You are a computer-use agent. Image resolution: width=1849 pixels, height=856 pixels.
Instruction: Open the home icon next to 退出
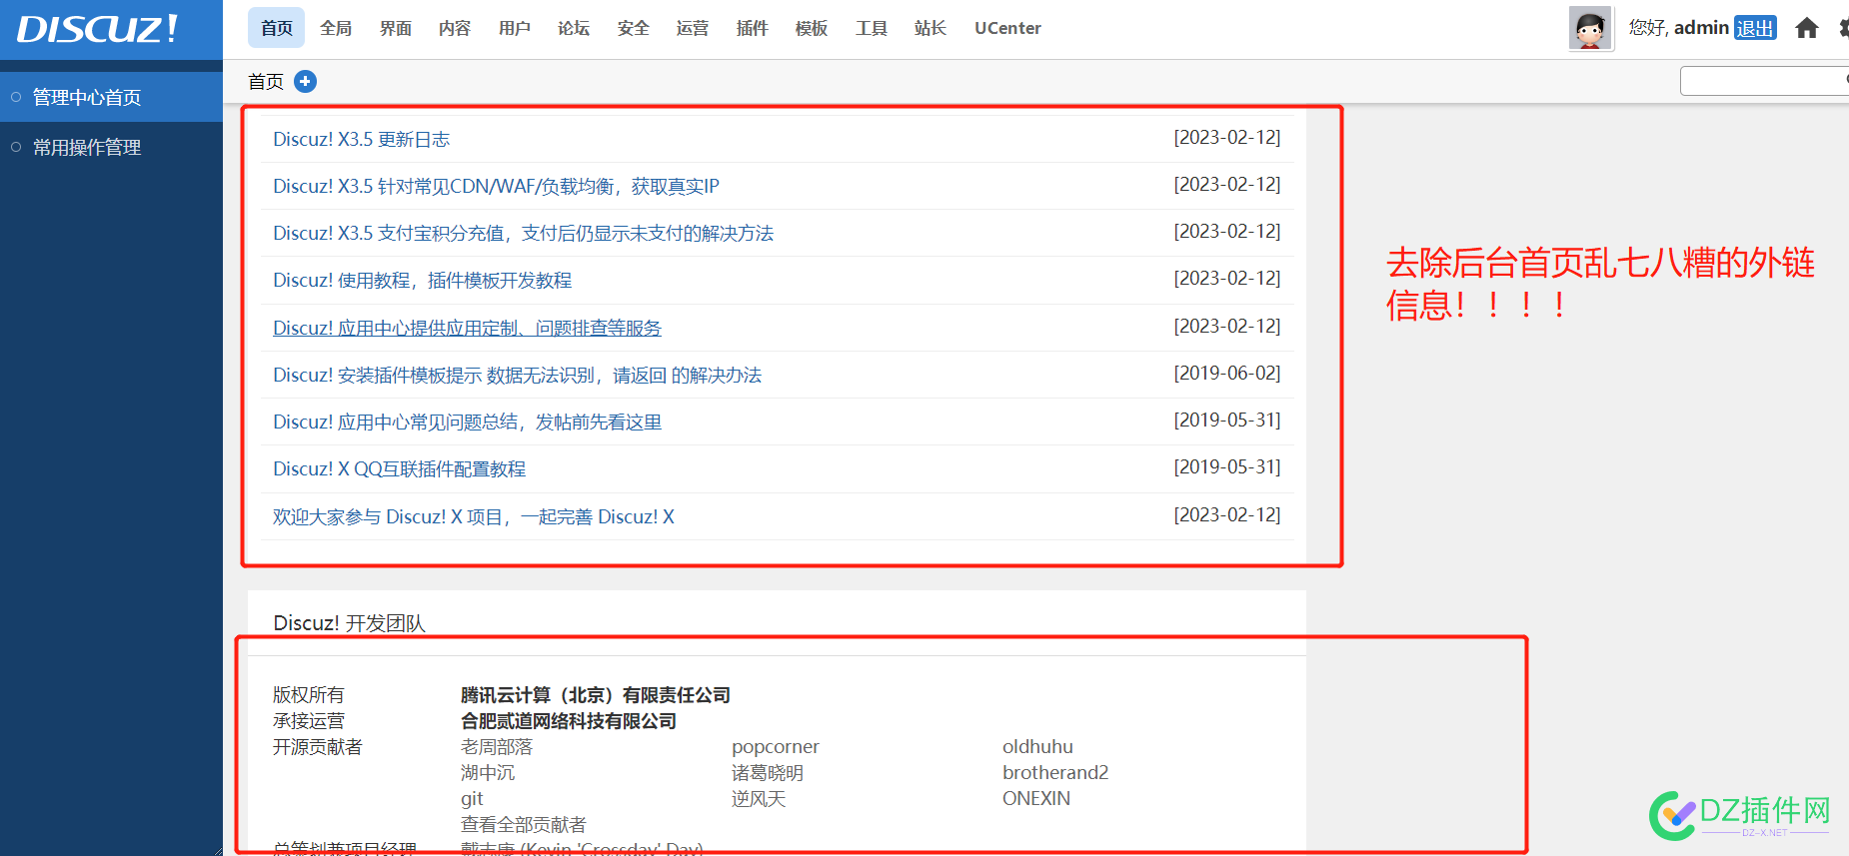(1806, 28)
